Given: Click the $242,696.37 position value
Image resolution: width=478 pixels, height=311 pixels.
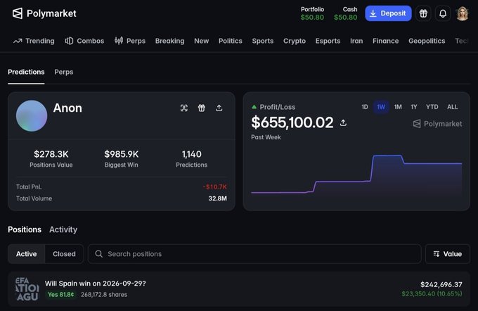Looking at the screenshot, I should (x=441, y=284).
